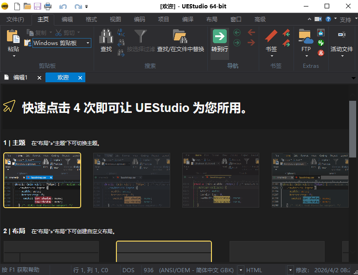The image size is (358, 275).
Task: Click the red right arrow navigation icon
Action: [251, 42]
